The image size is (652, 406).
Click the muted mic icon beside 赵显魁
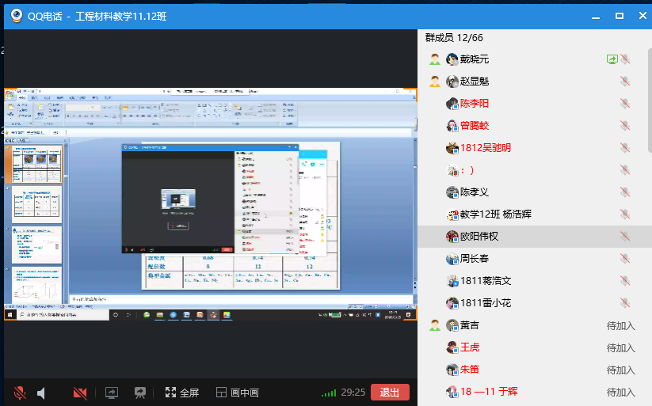point(625,81)
